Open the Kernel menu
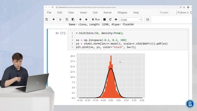Image resolution: width=197 pixels, height=111 pixels. 107,13
